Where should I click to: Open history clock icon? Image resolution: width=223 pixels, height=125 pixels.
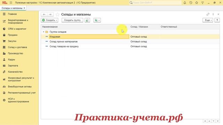tap(191, 2)
